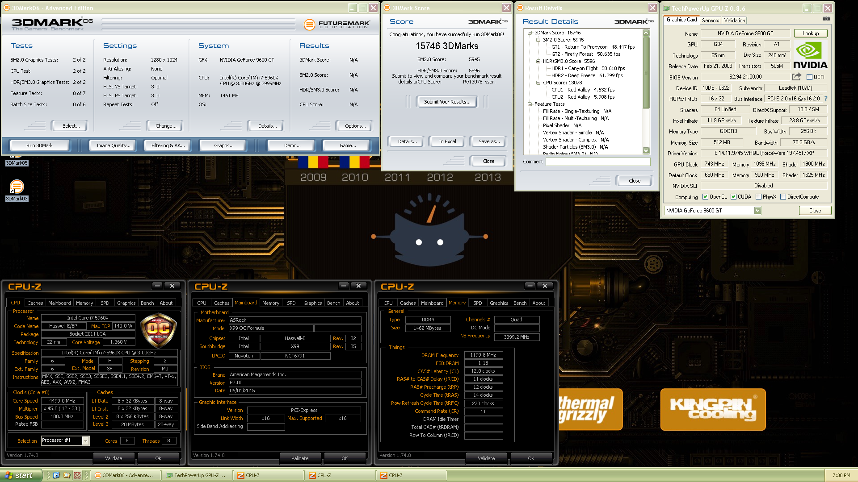Click the NVIDIA logo in GPU-Z

point(810,55)
